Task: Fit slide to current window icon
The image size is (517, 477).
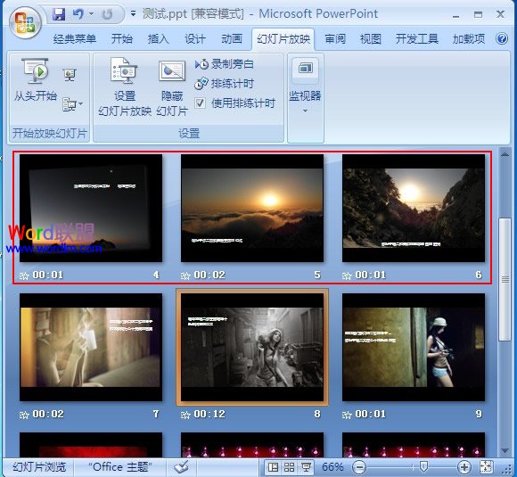Action: (x=487, y=467)
